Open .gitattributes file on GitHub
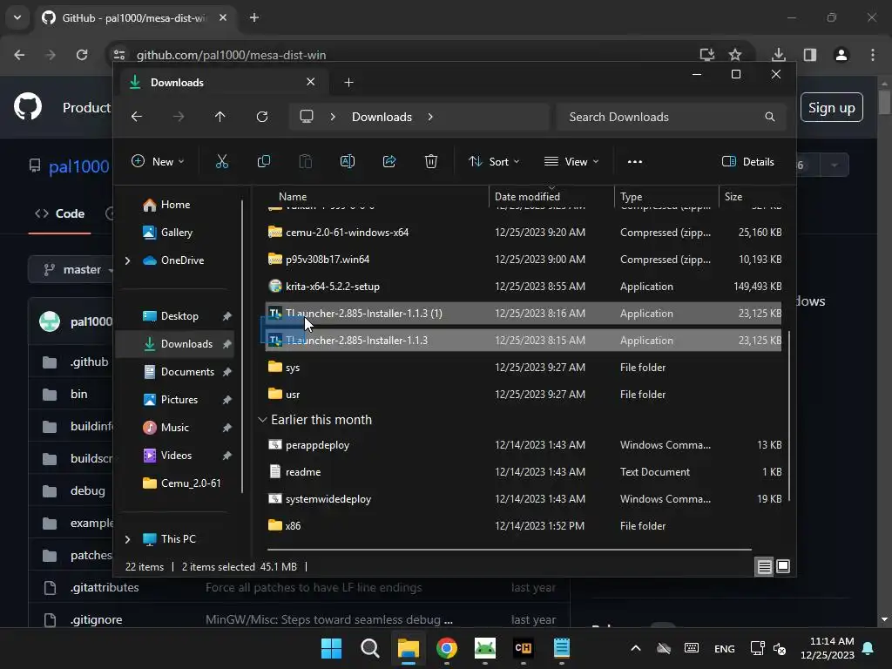 tap(105, 588)
